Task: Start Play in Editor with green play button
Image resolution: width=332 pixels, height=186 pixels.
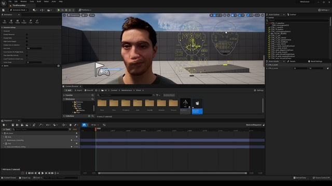Action: (59, 10)
